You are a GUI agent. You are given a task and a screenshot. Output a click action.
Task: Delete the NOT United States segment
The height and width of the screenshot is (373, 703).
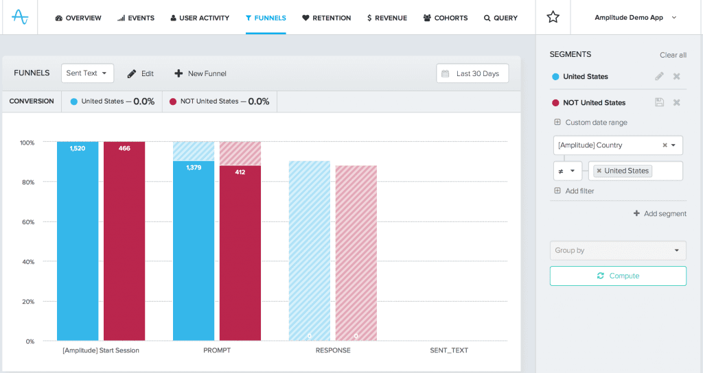tap(676, 103)
